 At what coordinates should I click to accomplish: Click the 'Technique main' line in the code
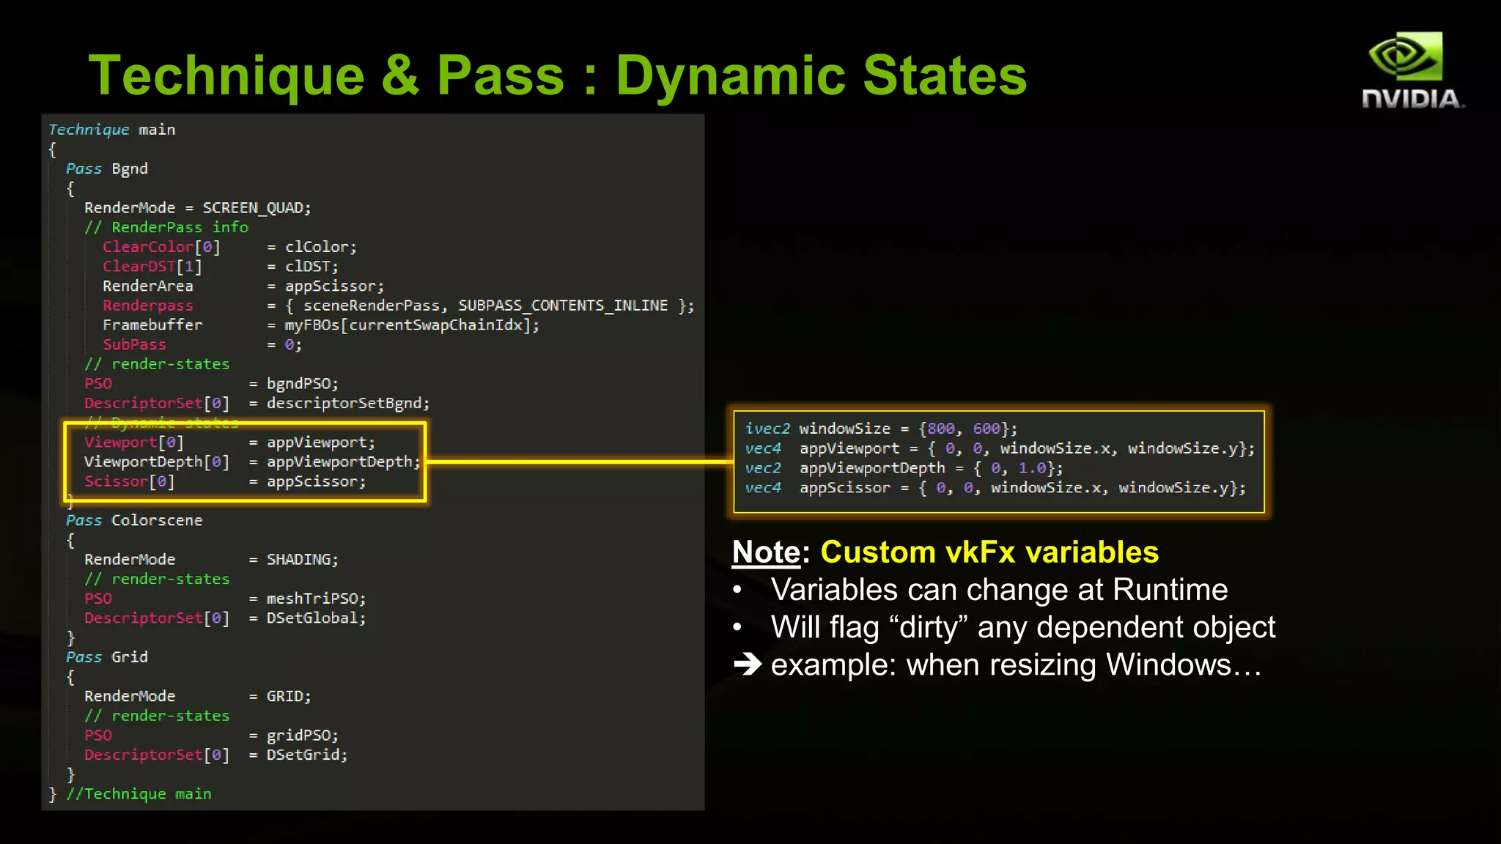click(x=112, y=130)
